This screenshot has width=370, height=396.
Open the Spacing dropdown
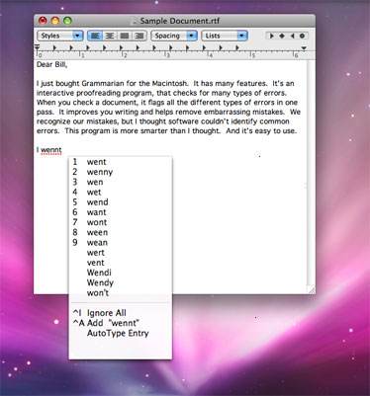(x=174, y=36)
